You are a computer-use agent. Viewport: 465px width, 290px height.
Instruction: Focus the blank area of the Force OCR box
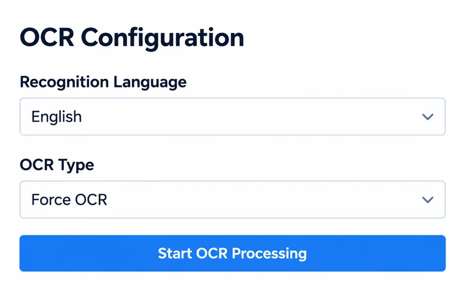click(x=264, y=200)
